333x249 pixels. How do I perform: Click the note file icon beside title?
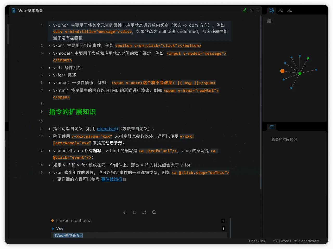(14, 11)
